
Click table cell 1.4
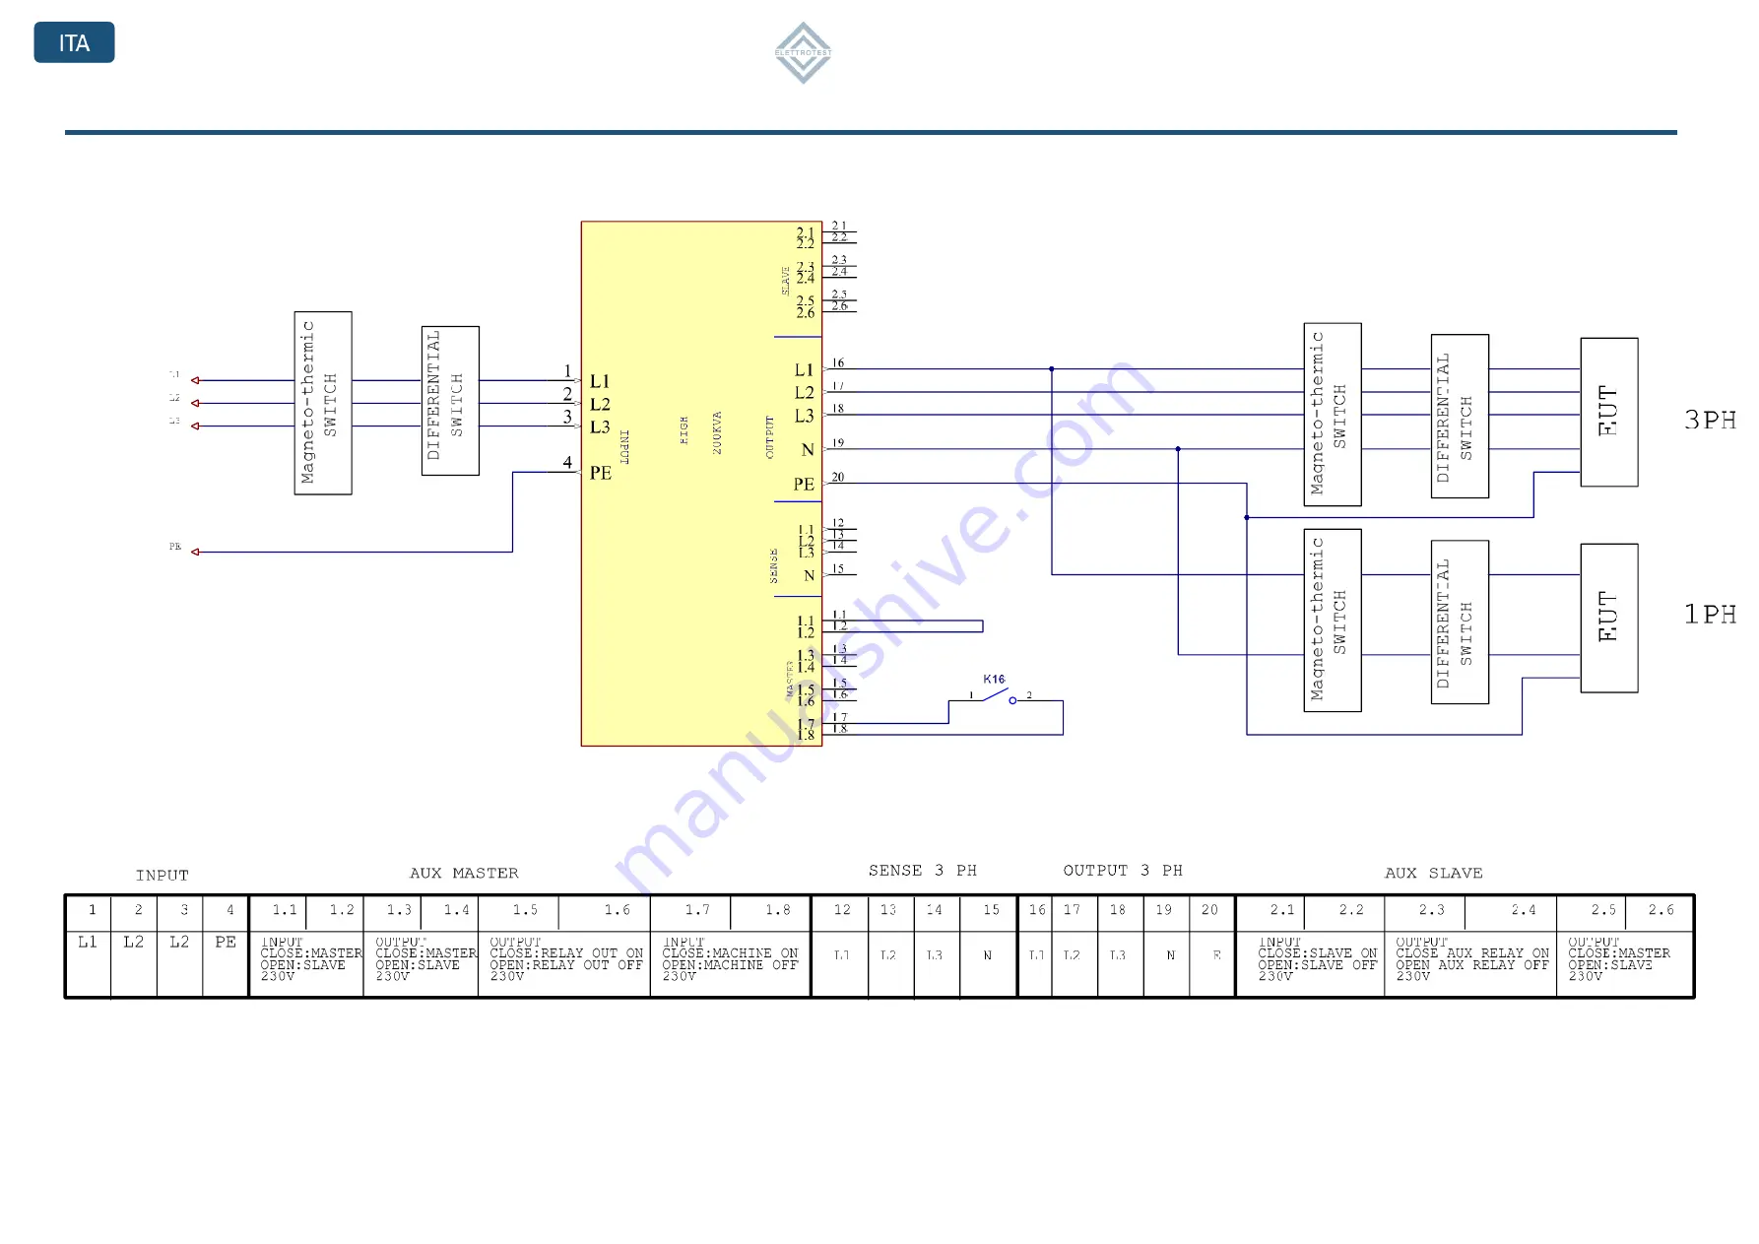(x=449, y=912)
